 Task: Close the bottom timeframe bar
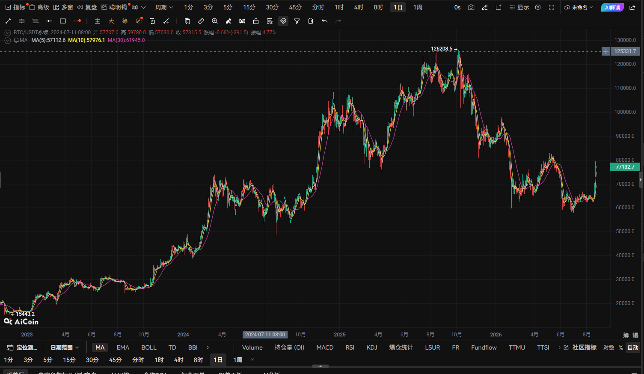(252, 360)
